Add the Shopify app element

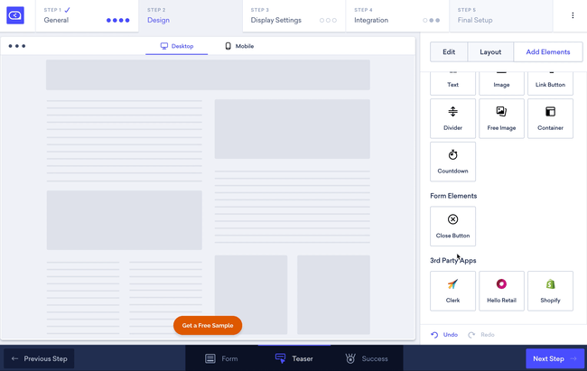(550, 291)
